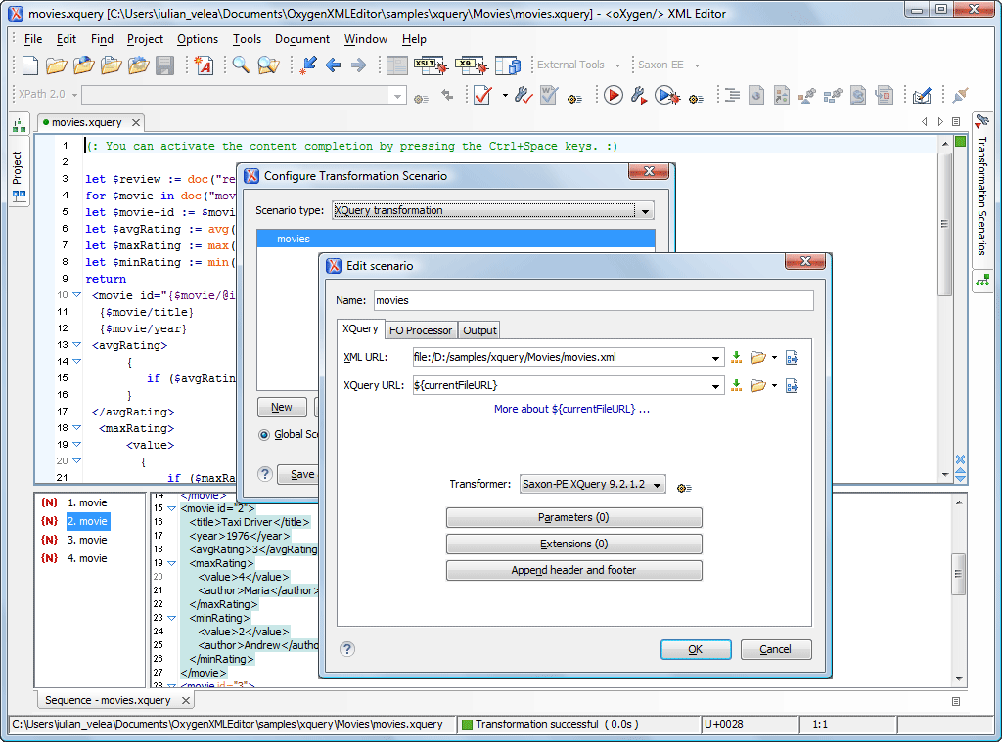Click the Edit in Author mode book-pencil icon
Image resolution: width=1002 pixels, height=742 pixels.
922,96
